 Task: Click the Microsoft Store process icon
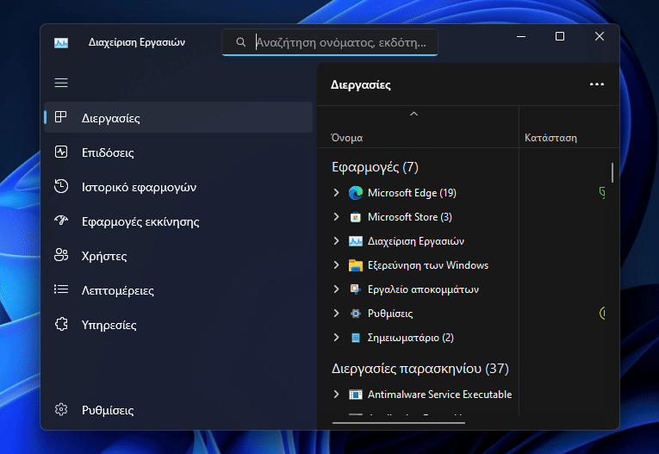coord(356,217)
